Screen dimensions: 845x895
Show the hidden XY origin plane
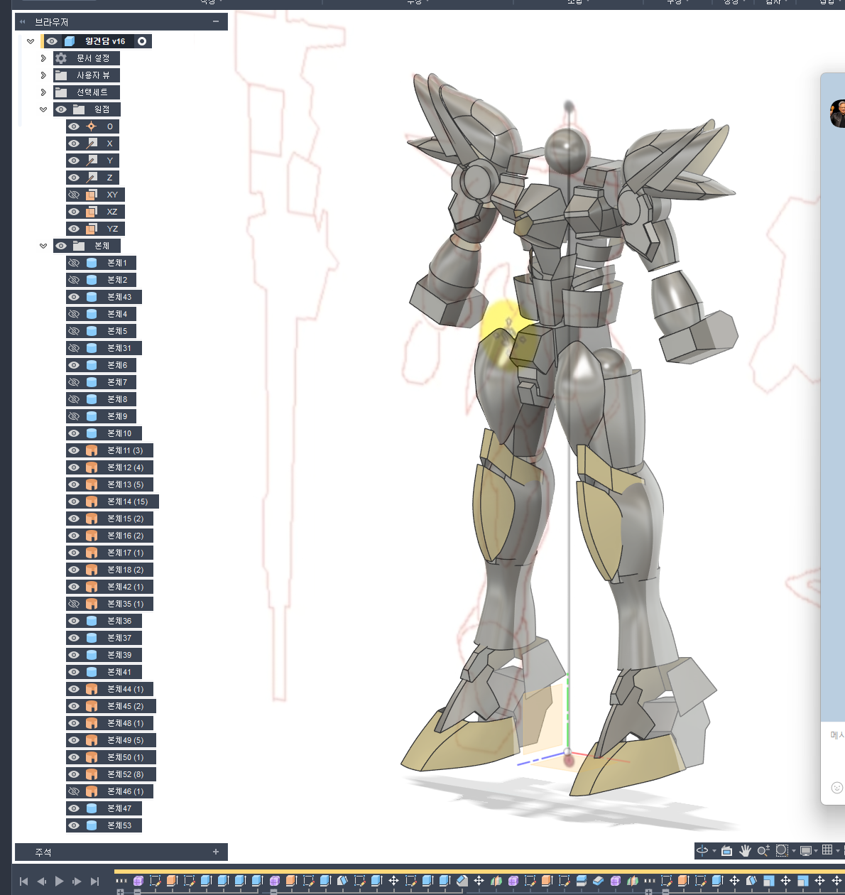click(x=74, y=195)
